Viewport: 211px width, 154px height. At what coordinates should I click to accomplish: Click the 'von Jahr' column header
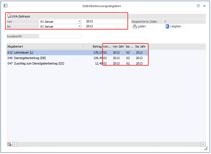tap(118, 46)
